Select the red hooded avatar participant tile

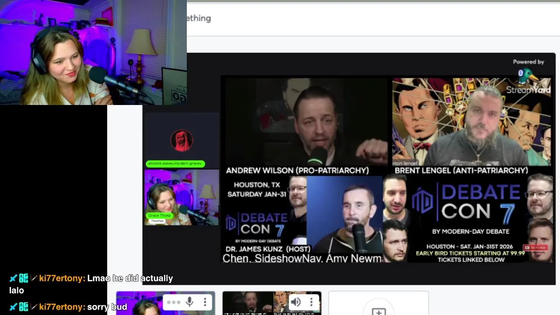pos(182,140)
